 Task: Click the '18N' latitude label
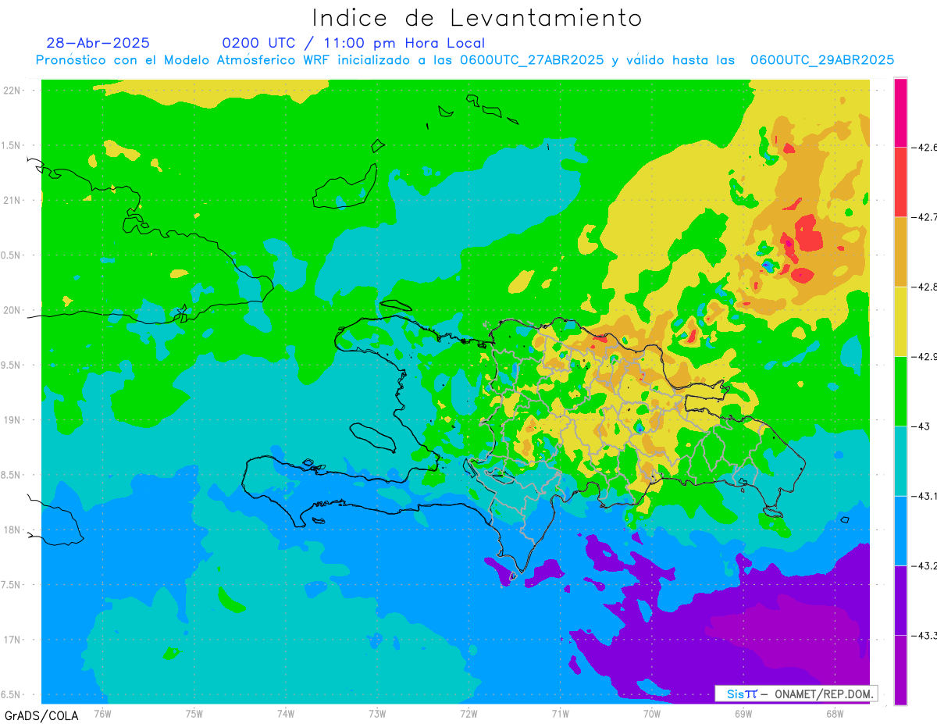pos(12,530)
